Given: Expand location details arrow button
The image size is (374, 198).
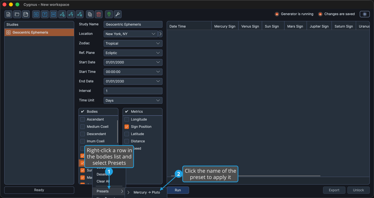Looking at the screenshot, I should tap(160, 34).
